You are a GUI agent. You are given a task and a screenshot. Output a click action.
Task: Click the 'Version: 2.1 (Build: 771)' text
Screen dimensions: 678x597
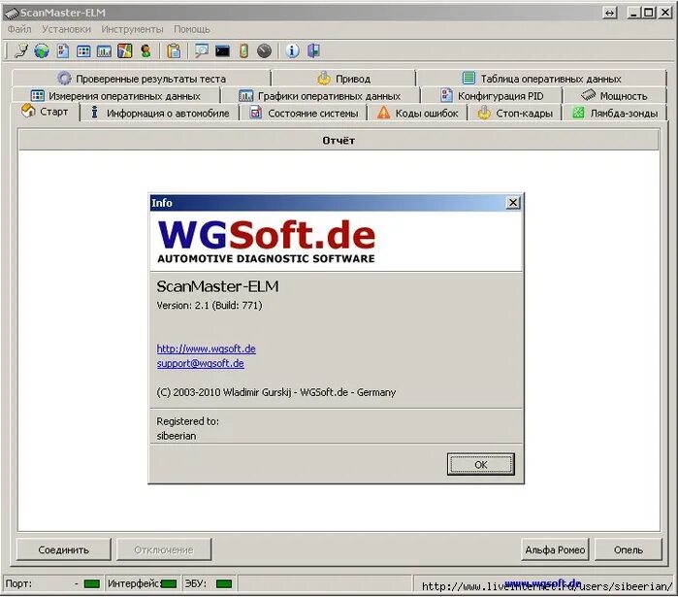(x=210, y=306)
